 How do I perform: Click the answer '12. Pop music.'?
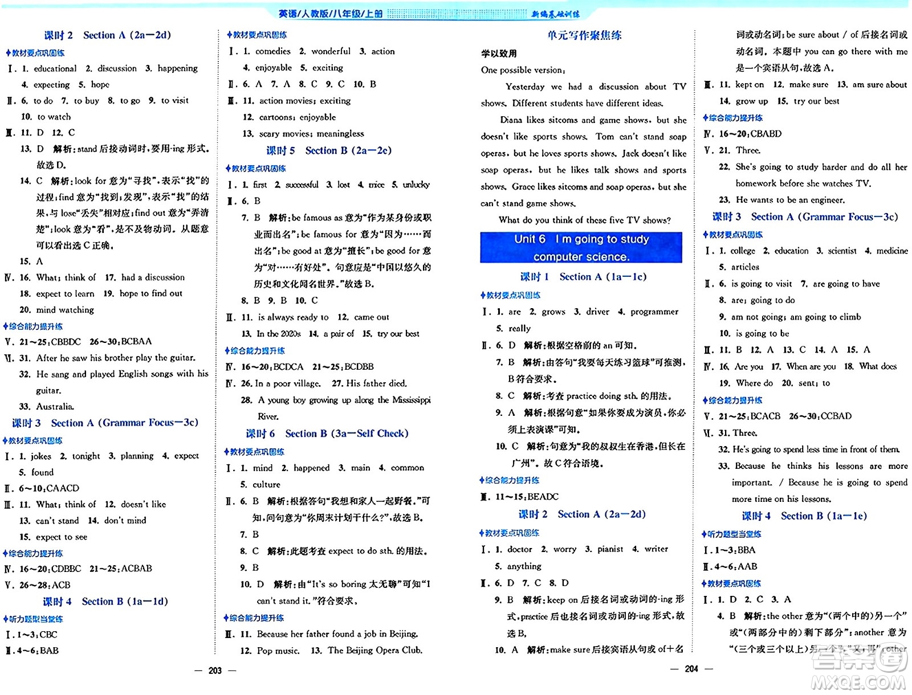click(270, 651)
